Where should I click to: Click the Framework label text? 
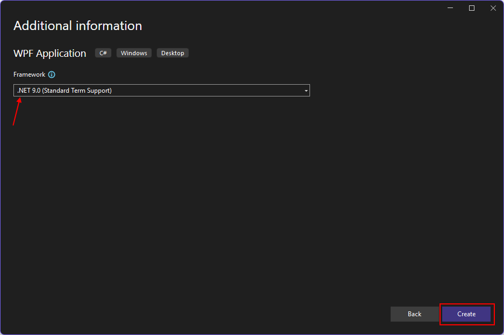click(29, 75)
